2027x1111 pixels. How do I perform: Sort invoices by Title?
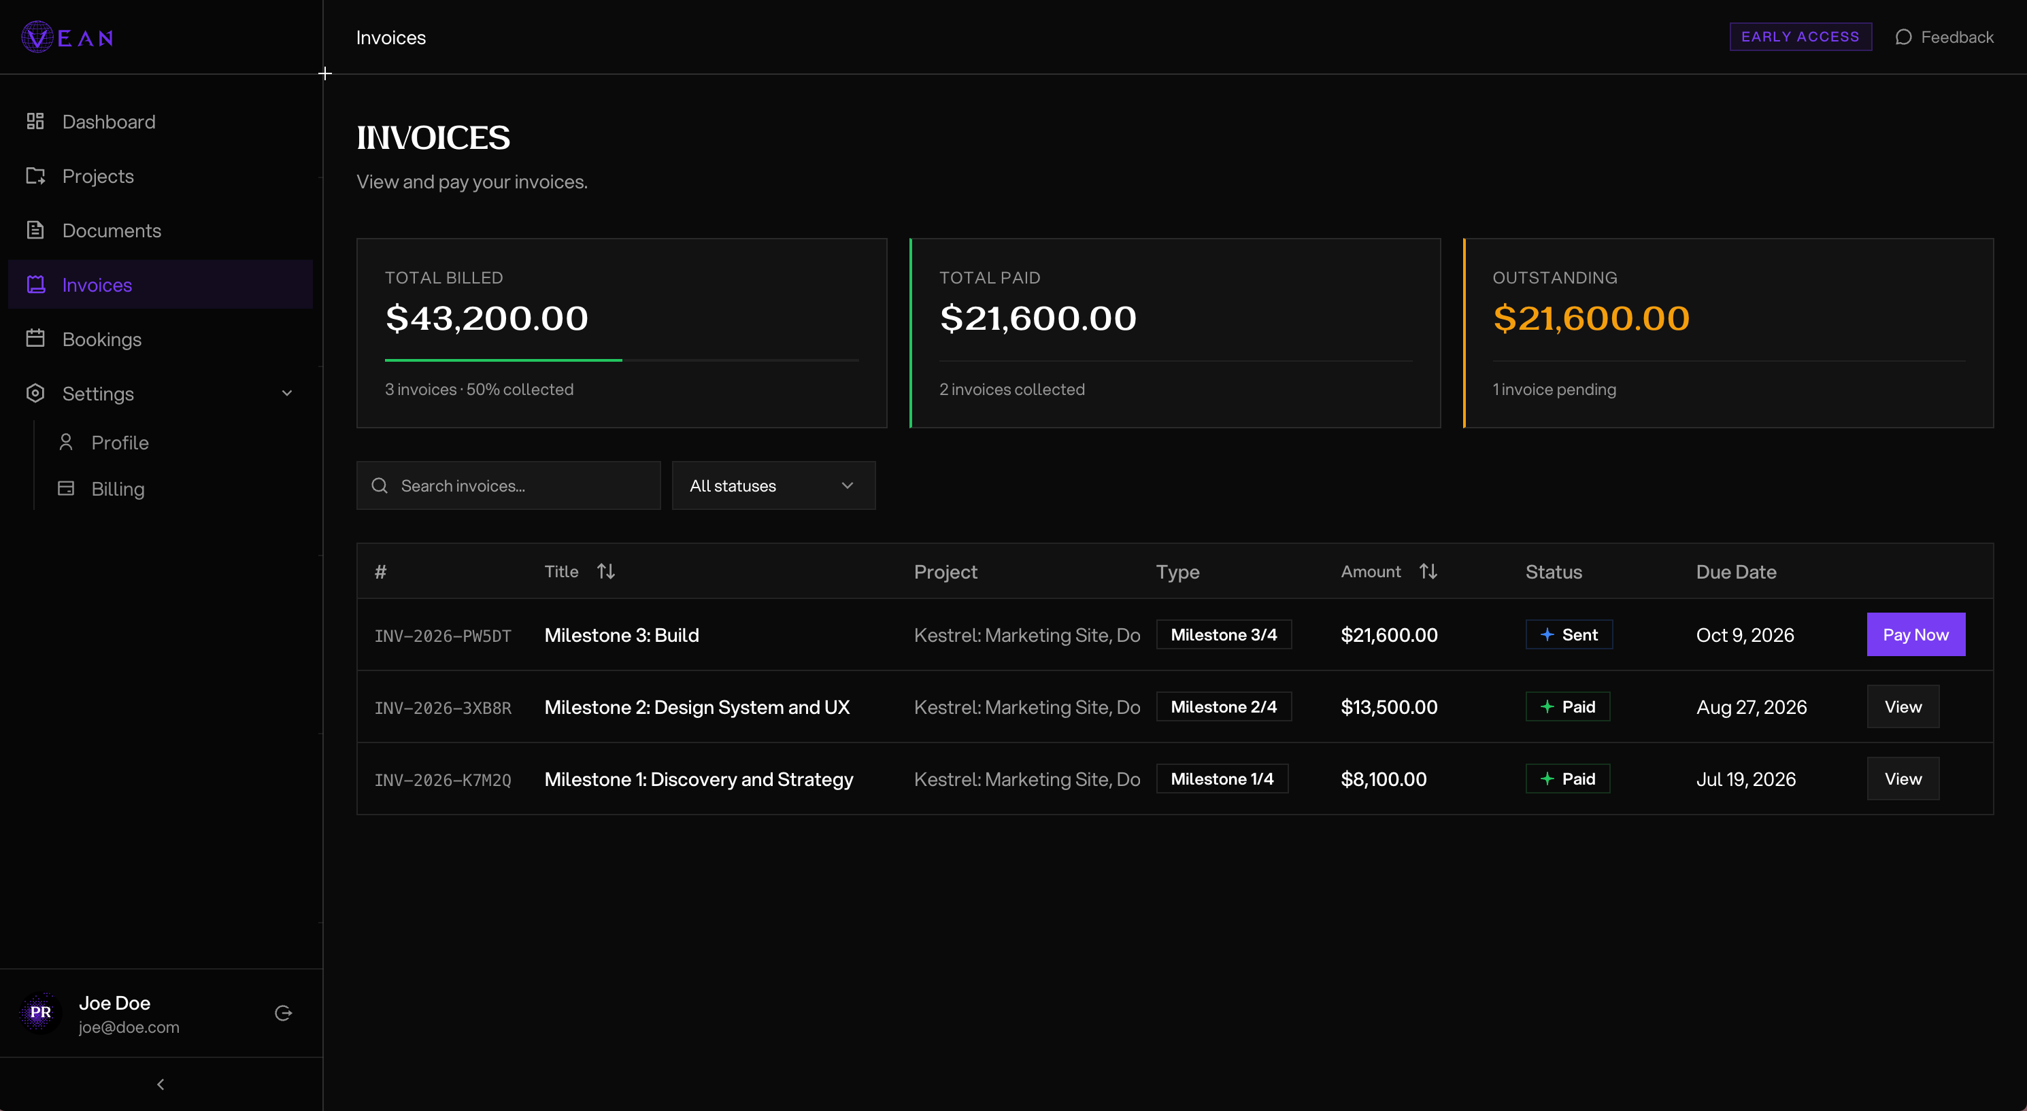coord(580,571)
